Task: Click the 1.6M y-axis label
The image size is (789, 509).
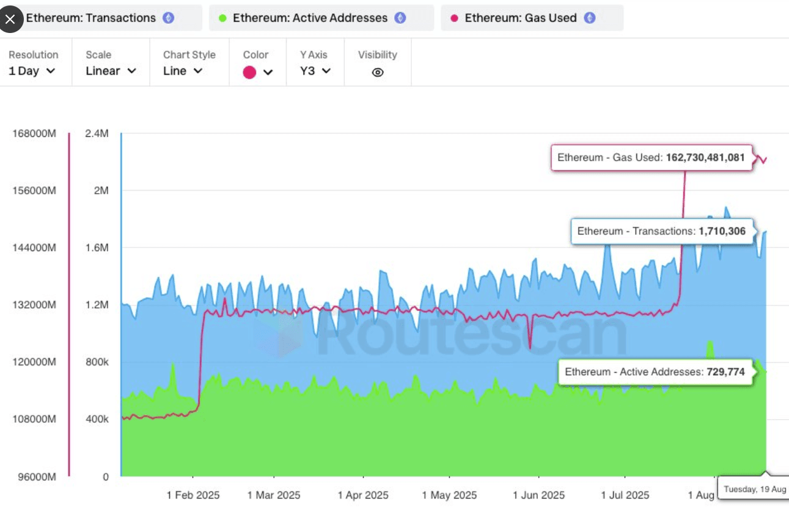Action: tap(98, 247)
